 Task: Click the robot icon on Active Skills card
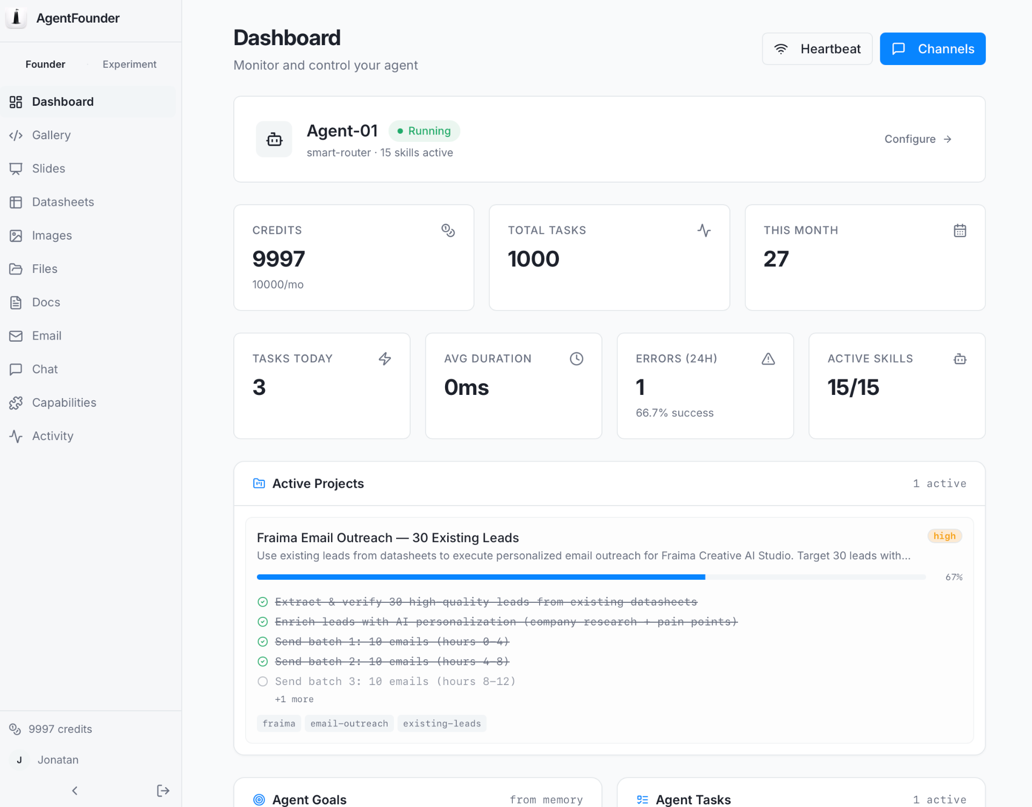960,359
